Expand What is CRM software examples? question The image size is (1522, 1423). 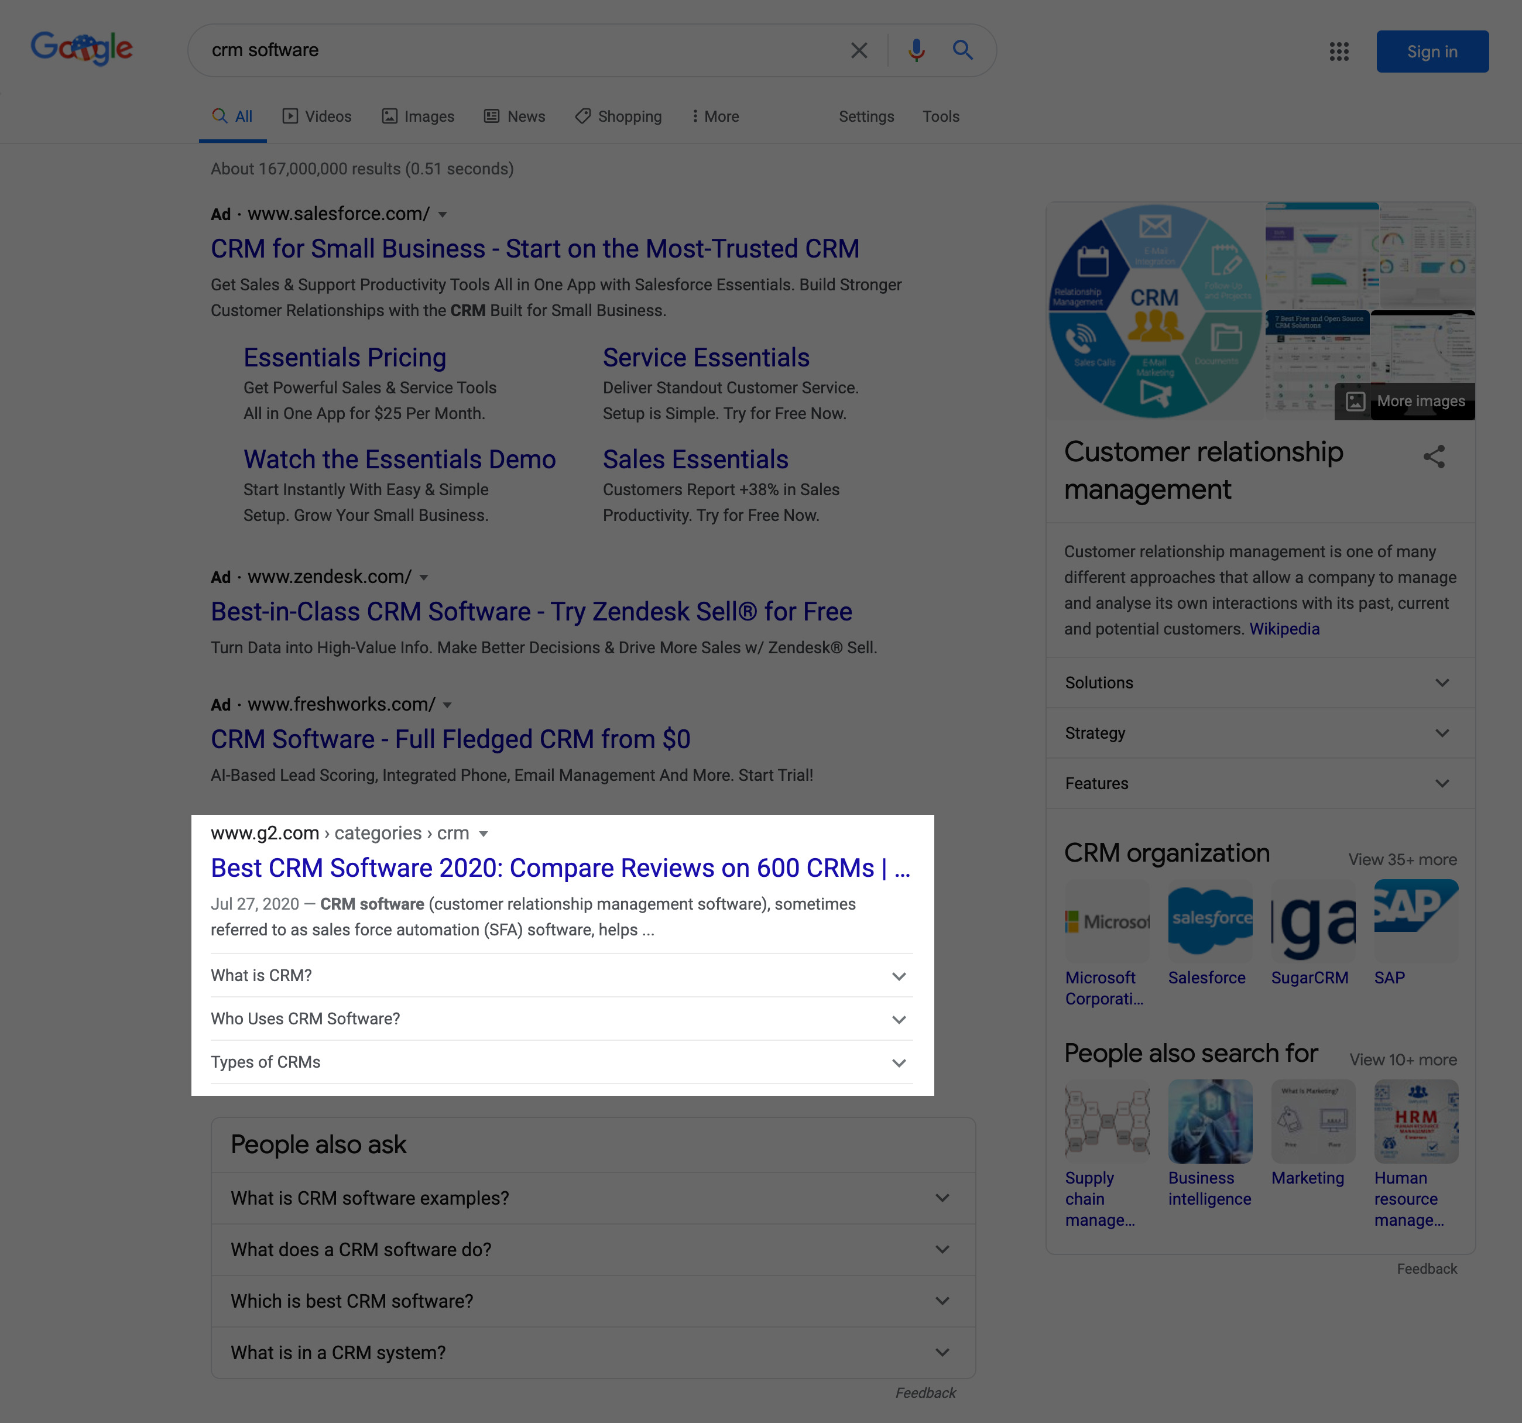(592, 1198)
